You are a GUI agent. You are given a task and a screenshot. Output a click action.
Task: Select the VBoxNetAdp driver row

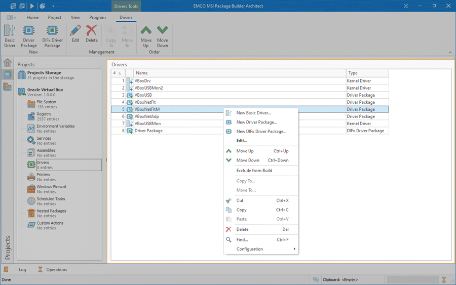click(x=250, y=116)
